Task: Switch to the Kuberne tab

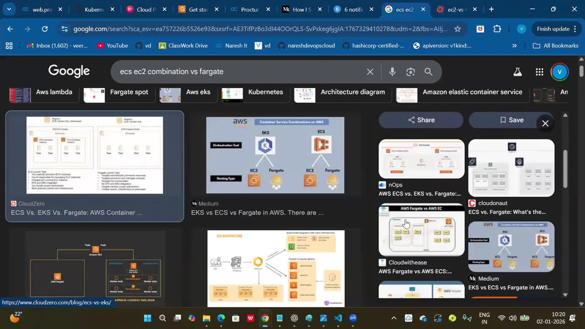Action: click(x=95, y=9)
